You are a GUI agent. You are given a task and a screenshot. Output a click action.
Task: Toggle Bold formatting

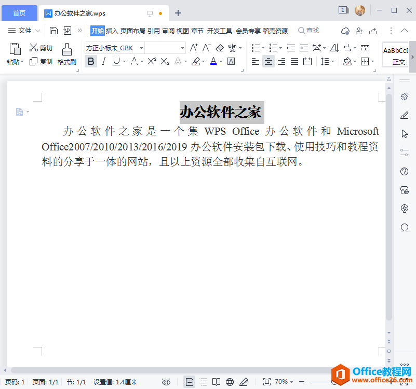[x=91, y=62]
